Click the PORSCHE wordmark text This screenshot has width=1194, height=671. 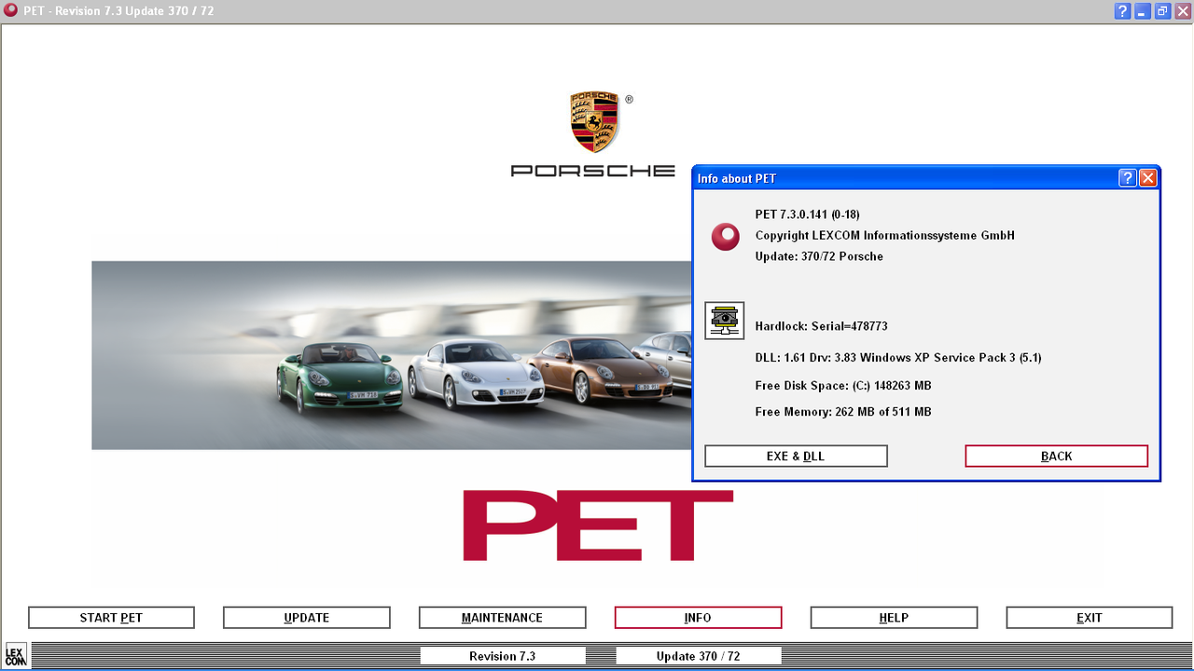click(593, 171)
